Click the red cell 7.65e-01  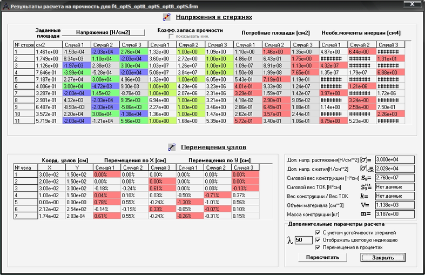point(305,72)
